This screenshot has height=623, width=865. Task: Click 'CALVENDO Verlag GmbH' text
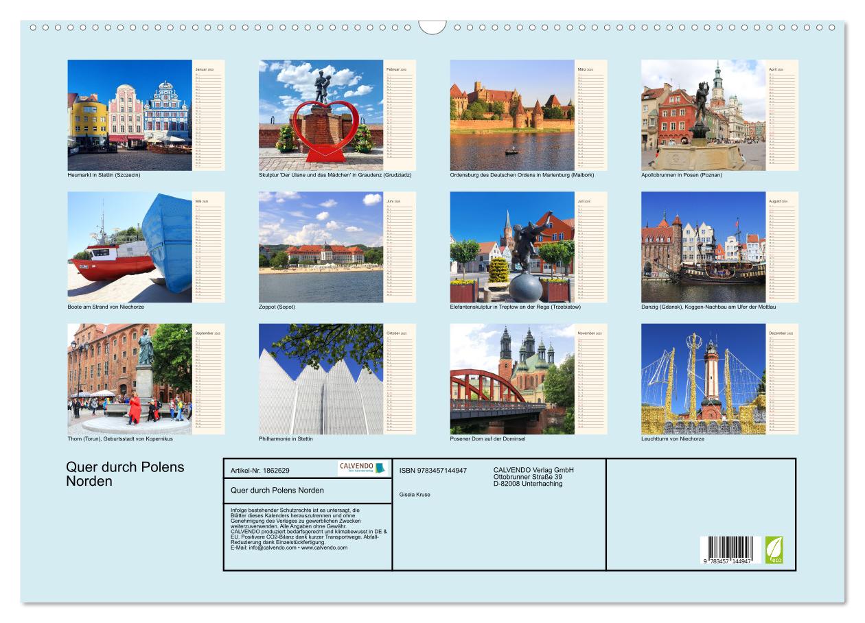(x=533, y=470)
